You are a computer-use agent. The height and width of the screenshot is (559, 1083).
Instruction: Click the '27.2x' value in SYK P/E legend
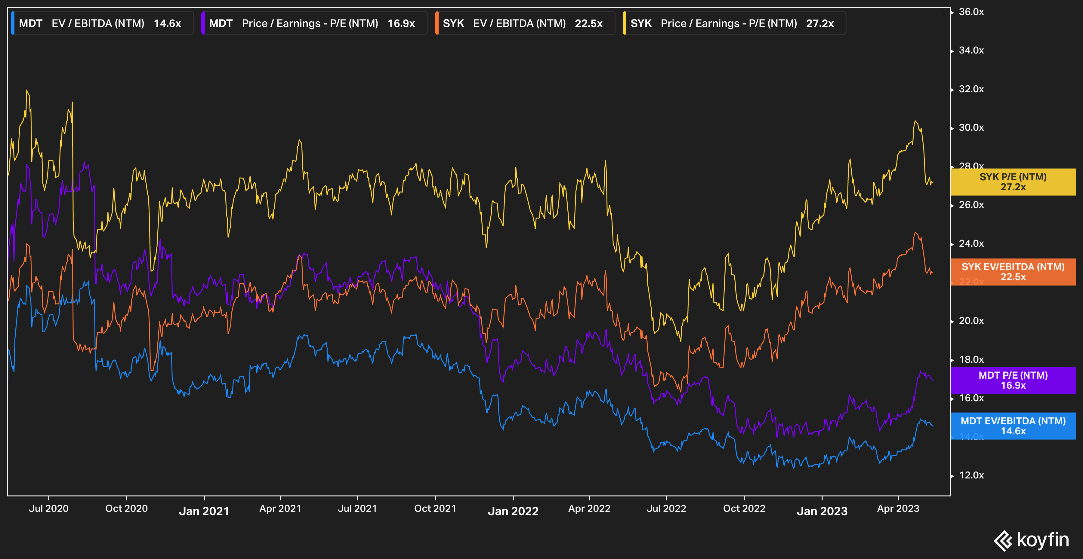(x=820, y=23)
